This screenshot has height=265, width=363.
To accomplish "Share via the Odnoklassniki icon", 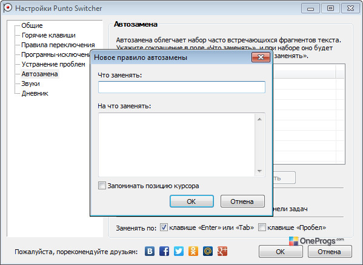I will 193,251.
